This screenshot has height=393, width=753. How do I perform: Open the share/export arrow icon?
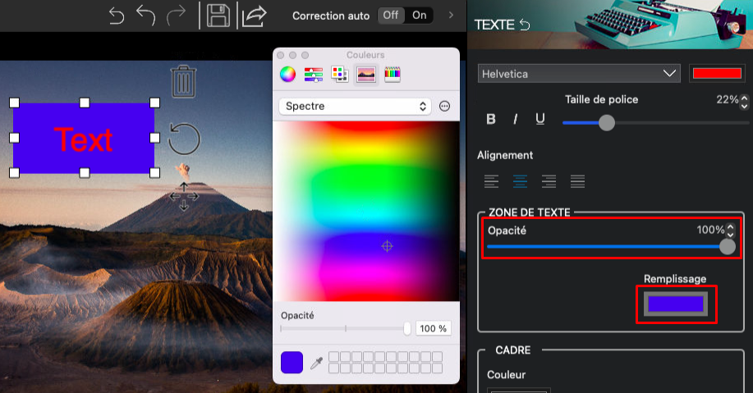coord(254,16)
